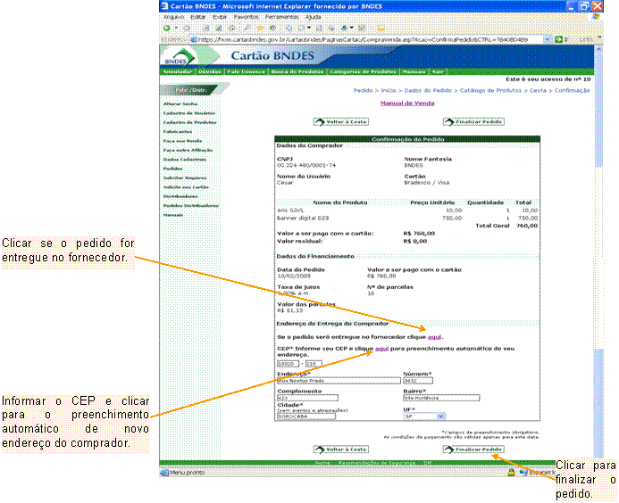Open Pedidos in the sidebar
The width and height of the screenshot is (619, 503).
173,169
